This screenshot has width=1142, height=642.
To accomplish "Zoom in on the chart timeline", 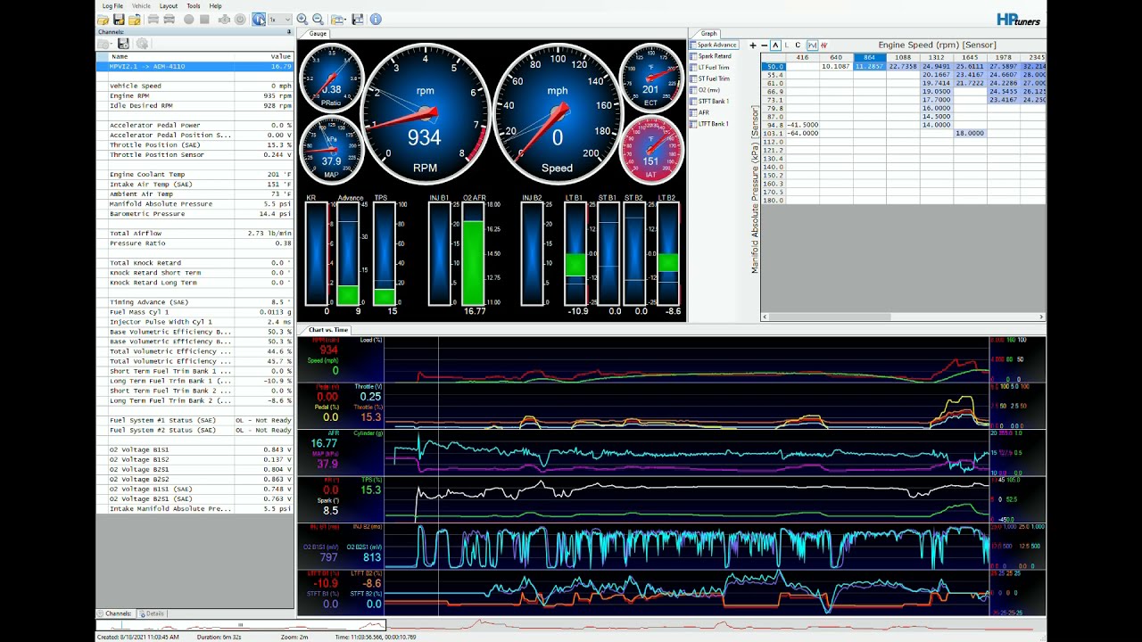I will pyautogui.click(x=302, y=20).
